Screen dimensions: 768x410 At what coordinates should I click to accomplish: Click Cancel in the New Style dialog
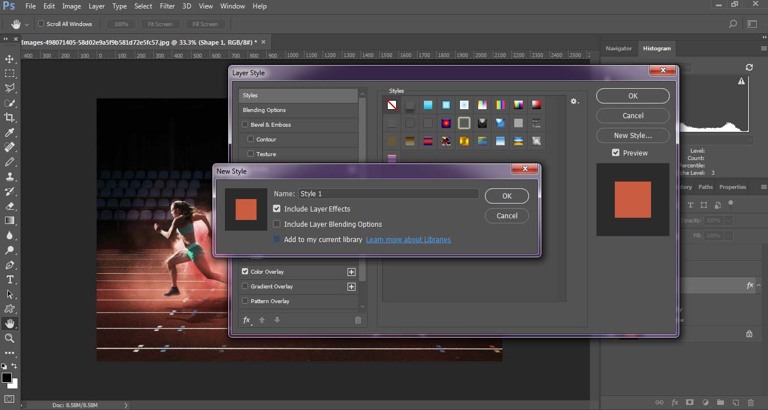507,215
